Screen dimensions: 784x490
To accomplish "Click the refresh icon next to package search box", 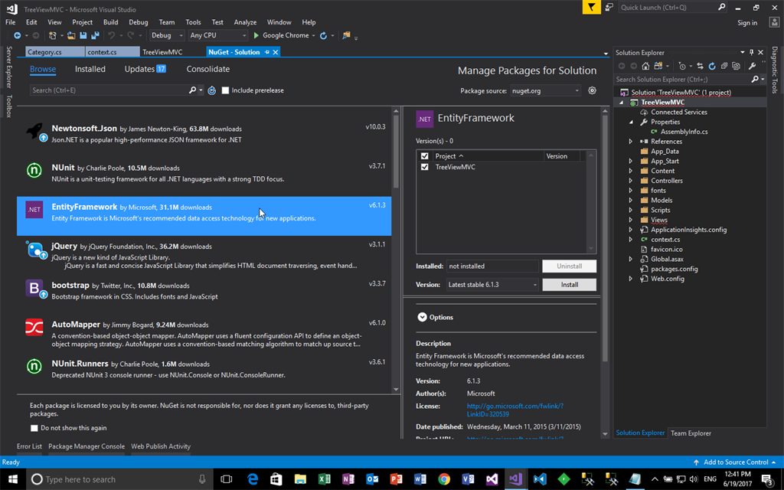I will click(211, 90).
